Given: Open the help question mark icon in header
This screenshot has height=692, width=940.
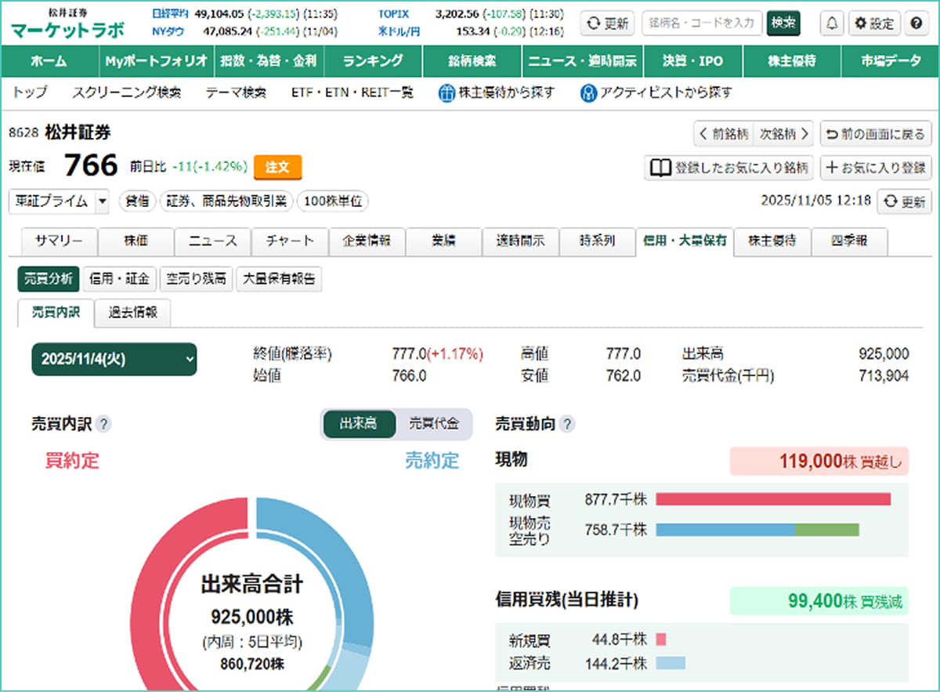Looking at the screenshot, I should point(915,24).
